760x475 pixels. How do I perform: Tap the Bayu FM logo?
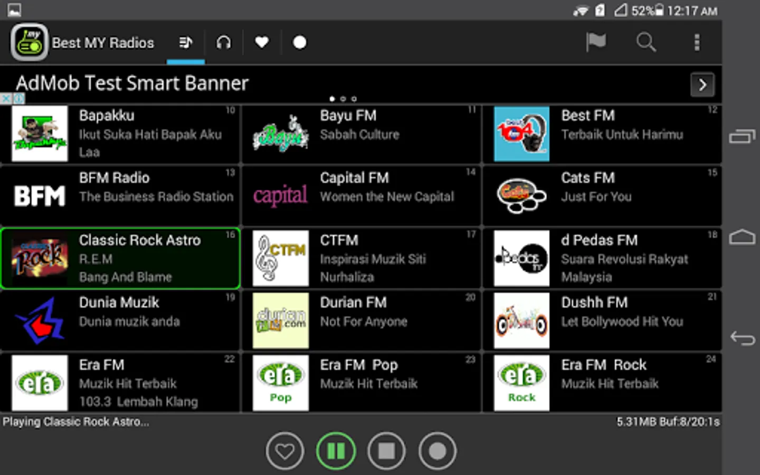coord(281,134)
